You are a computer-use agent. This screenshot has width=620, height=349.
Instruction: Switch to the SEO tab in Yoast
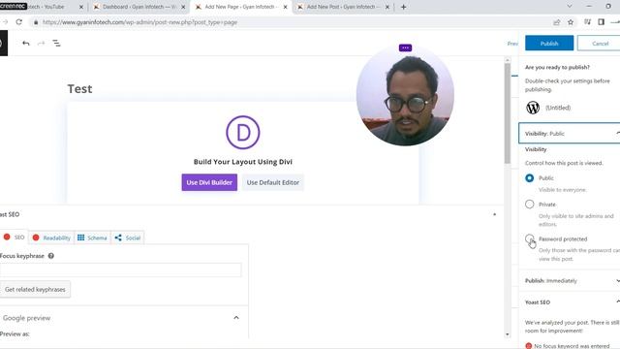(14, 237)
